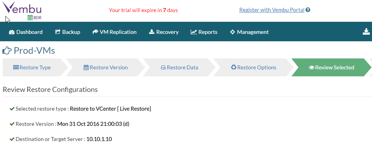Click the Review Restore Configurations heading
The image size is (372, 148).
[x=50, y=90]
